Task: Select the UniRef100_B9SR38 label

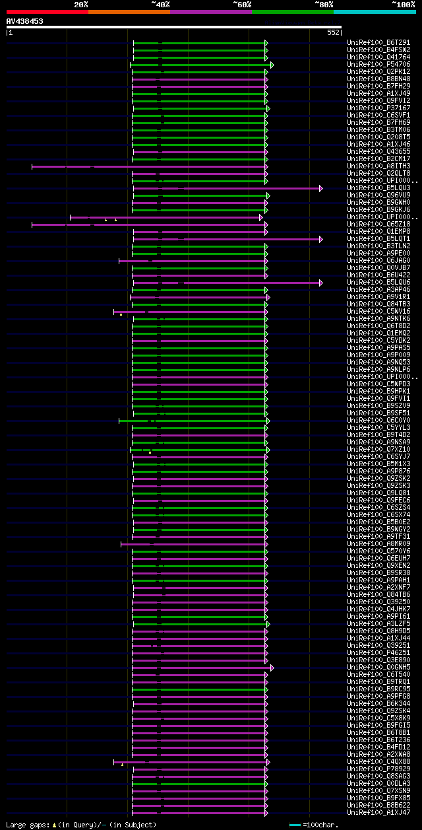Action: pyautogui.click(x=378, y=573)
